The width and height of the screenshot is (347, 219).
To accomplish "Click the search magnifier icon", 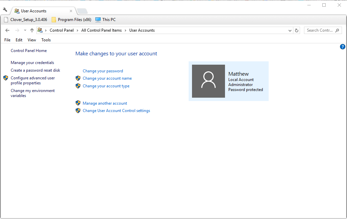I will pyautogui.click(x=337, y=30).
